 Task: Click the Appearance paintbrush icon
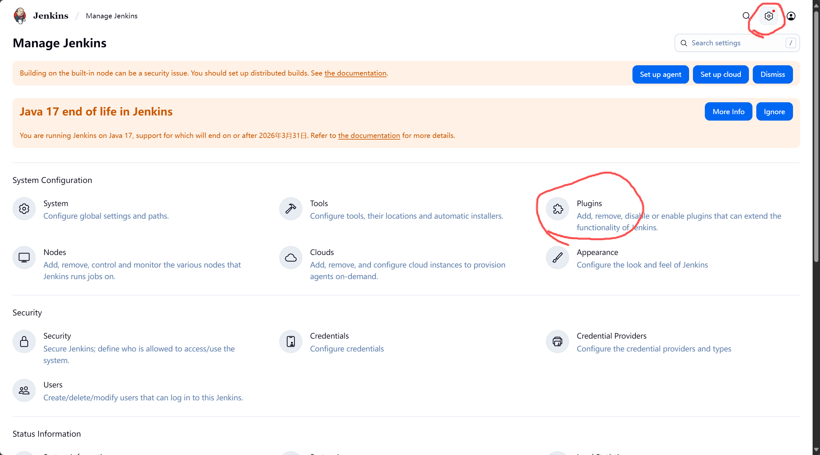coord(557,258)
